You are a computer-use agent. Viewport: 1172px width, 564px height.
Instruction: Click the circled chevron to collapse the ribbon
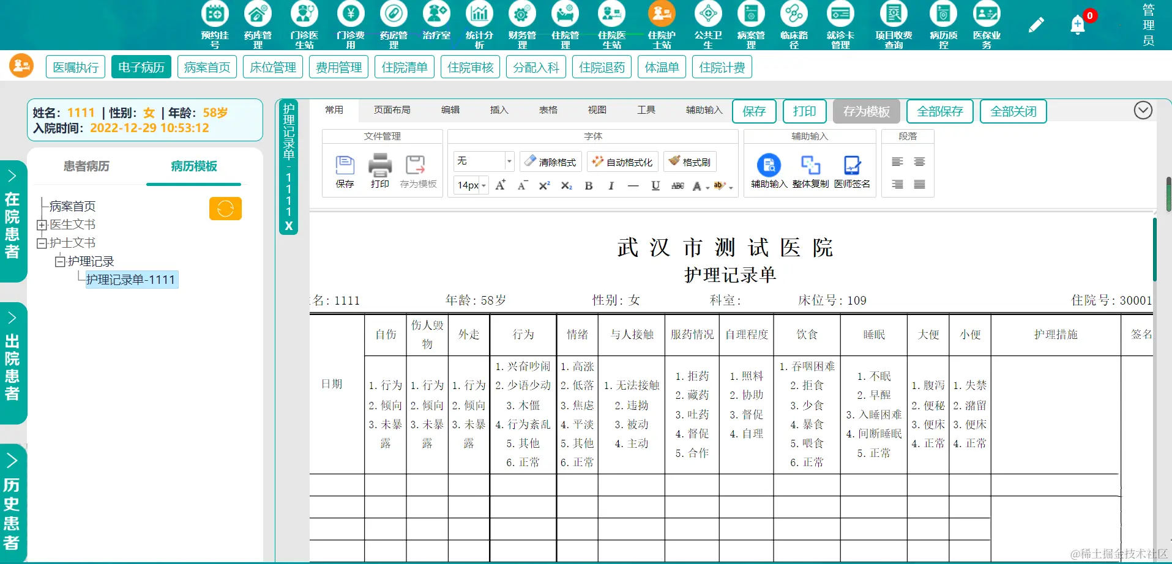click(x=1143, y=110)
